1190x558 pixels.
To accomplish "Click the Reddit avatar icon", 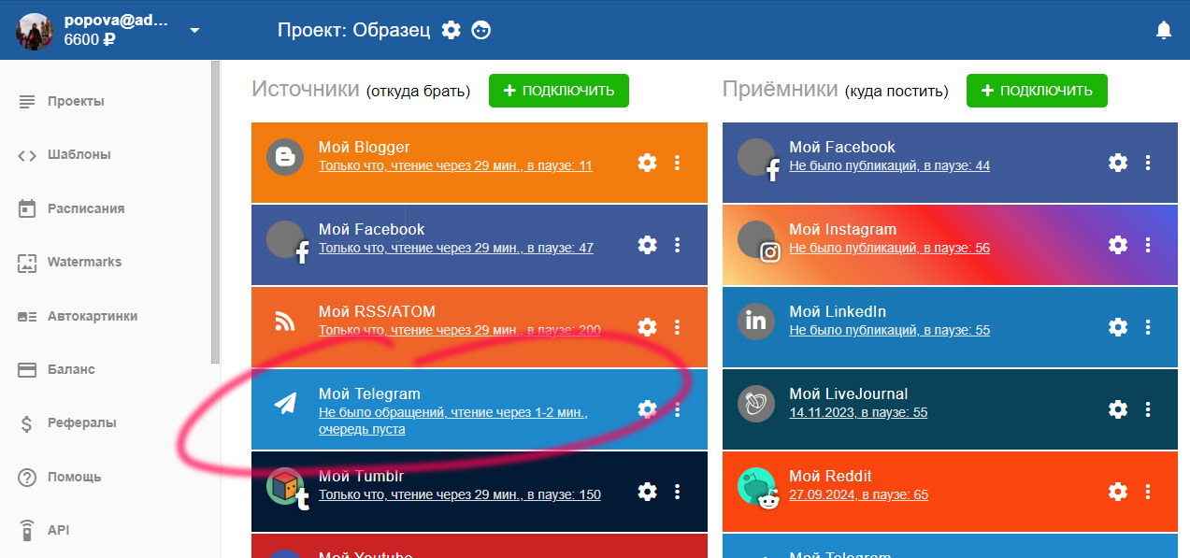I will 758,488.
